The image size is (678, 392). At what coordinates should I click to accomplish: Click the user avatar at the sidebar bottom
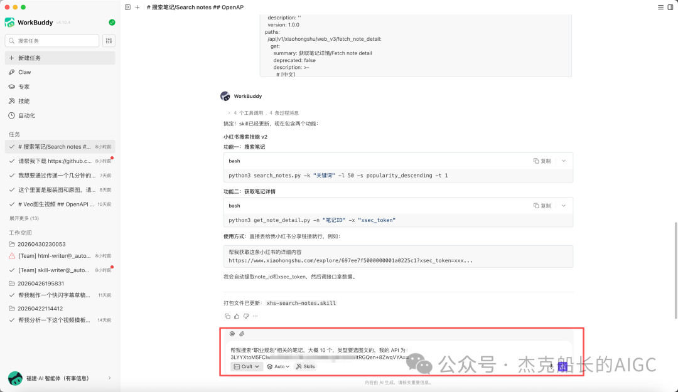15,378
